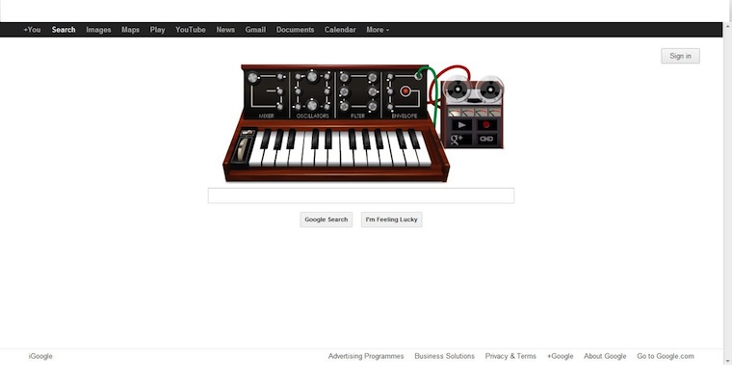The width and height of the screenshot is (732, 385).
Task: Click the Google Search button
Action: pos(326,219)
